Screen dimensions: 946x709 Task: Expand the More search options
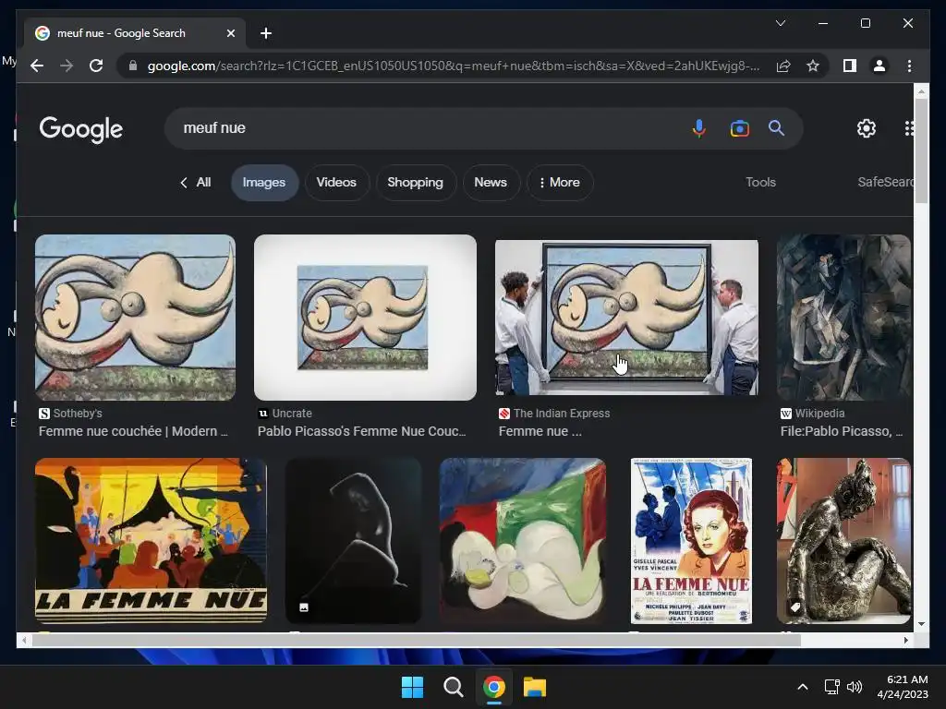pos(559,182)
